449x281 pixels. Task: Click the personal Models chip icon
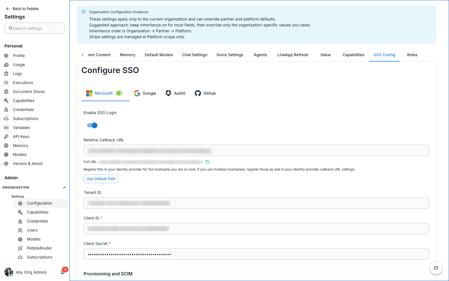6,155
